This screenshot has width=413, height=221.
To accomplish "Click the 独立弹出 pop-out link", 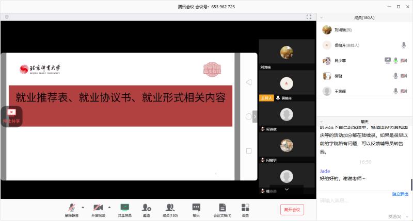I will click(400, 194).
